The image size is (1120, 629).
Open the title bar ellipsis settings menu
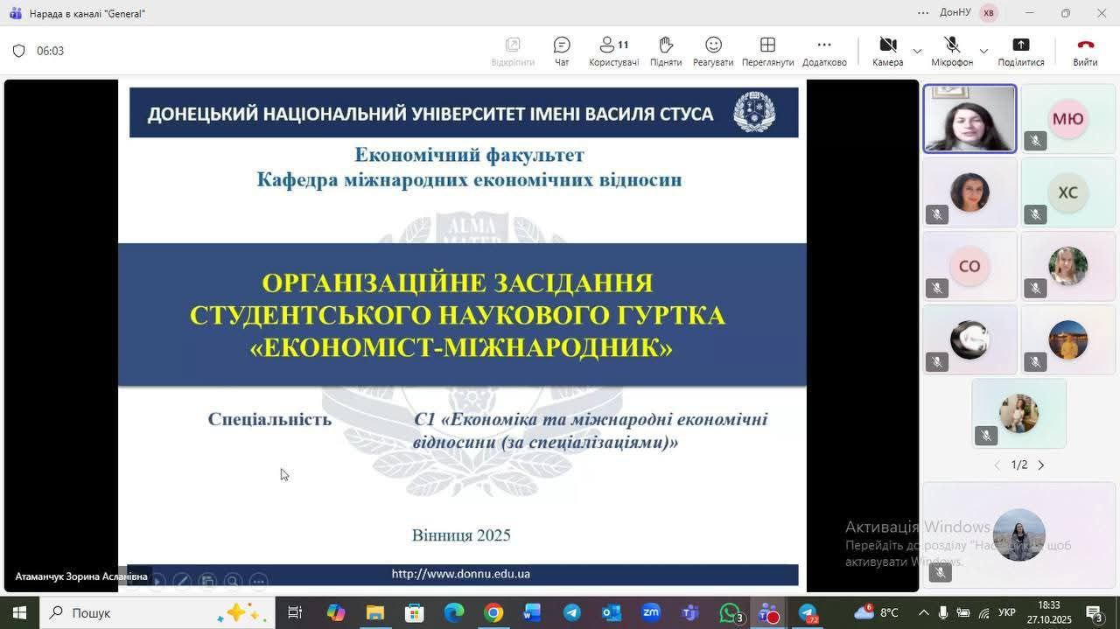point(923,13)
